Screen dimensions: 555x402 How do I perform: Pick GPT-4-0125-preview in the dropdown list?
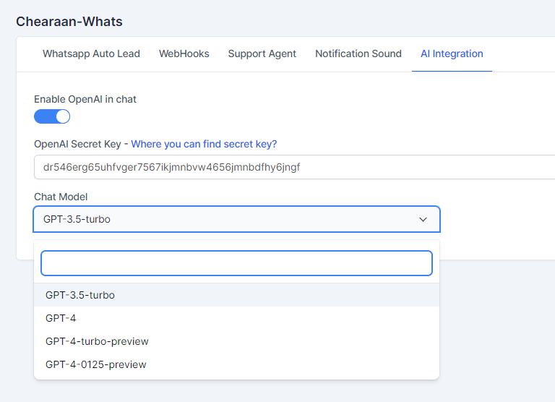tap(95, 364)
